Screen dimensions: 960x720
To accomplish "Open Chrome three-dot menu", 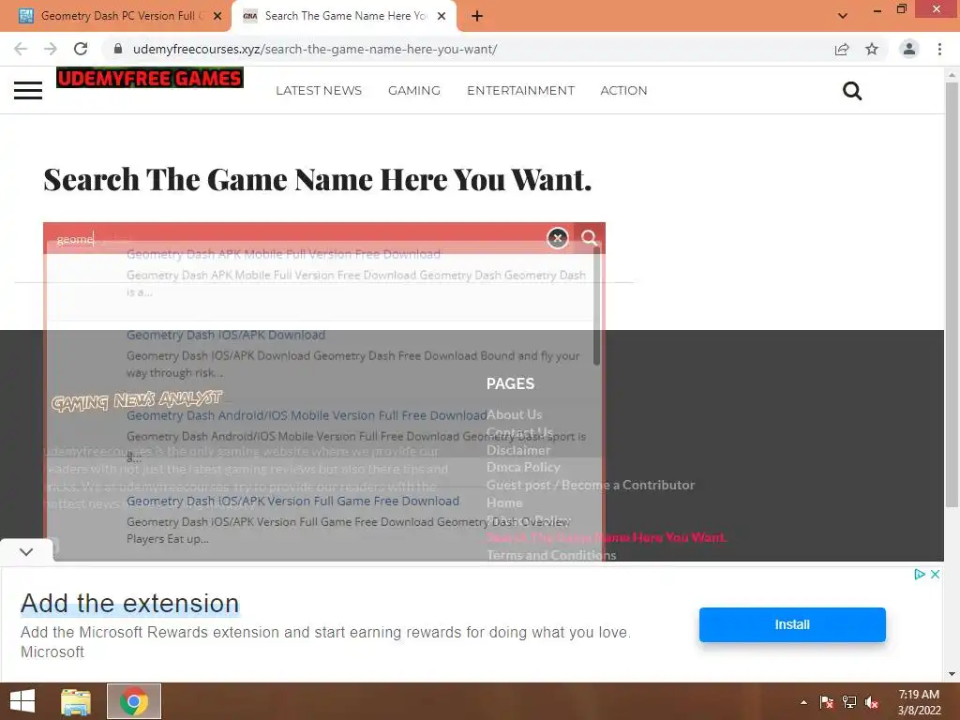I will click(x=939, y=49).
